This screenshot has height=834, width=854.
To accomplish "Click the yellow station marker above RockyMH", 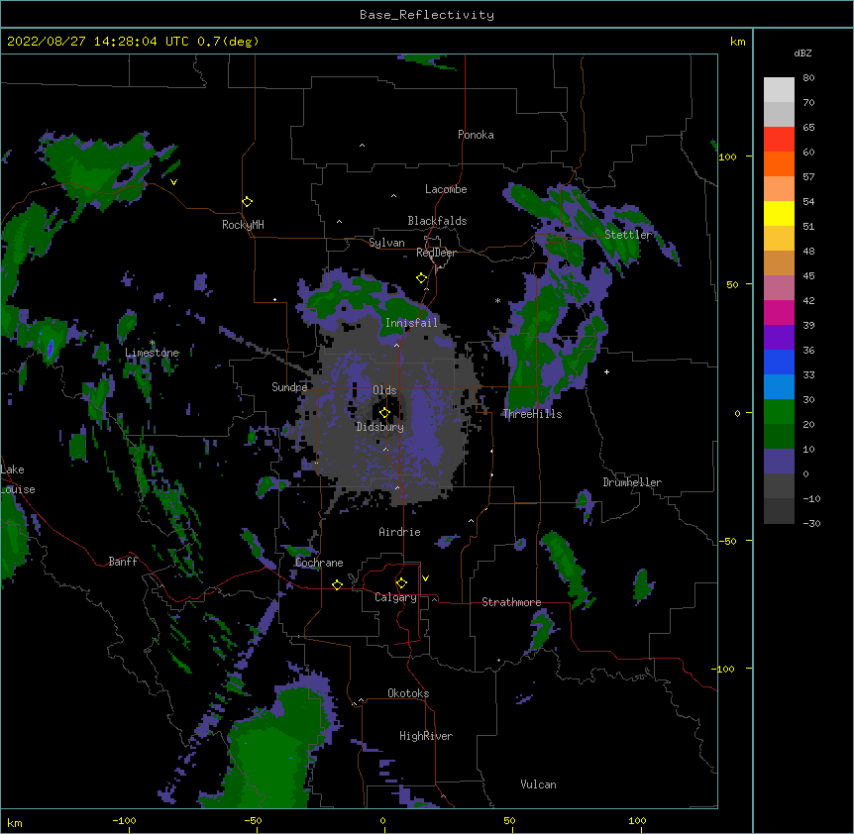I will pos(248,202).
